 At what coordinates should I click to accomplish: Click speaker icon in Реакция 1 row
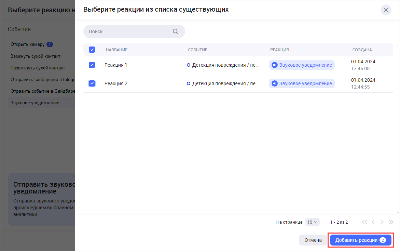click(x=275, y=65)
